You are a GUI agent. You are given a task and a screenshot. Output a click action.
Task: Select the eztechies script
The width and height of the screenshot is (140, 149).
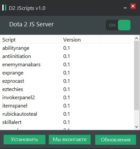[x=13, y=89]
